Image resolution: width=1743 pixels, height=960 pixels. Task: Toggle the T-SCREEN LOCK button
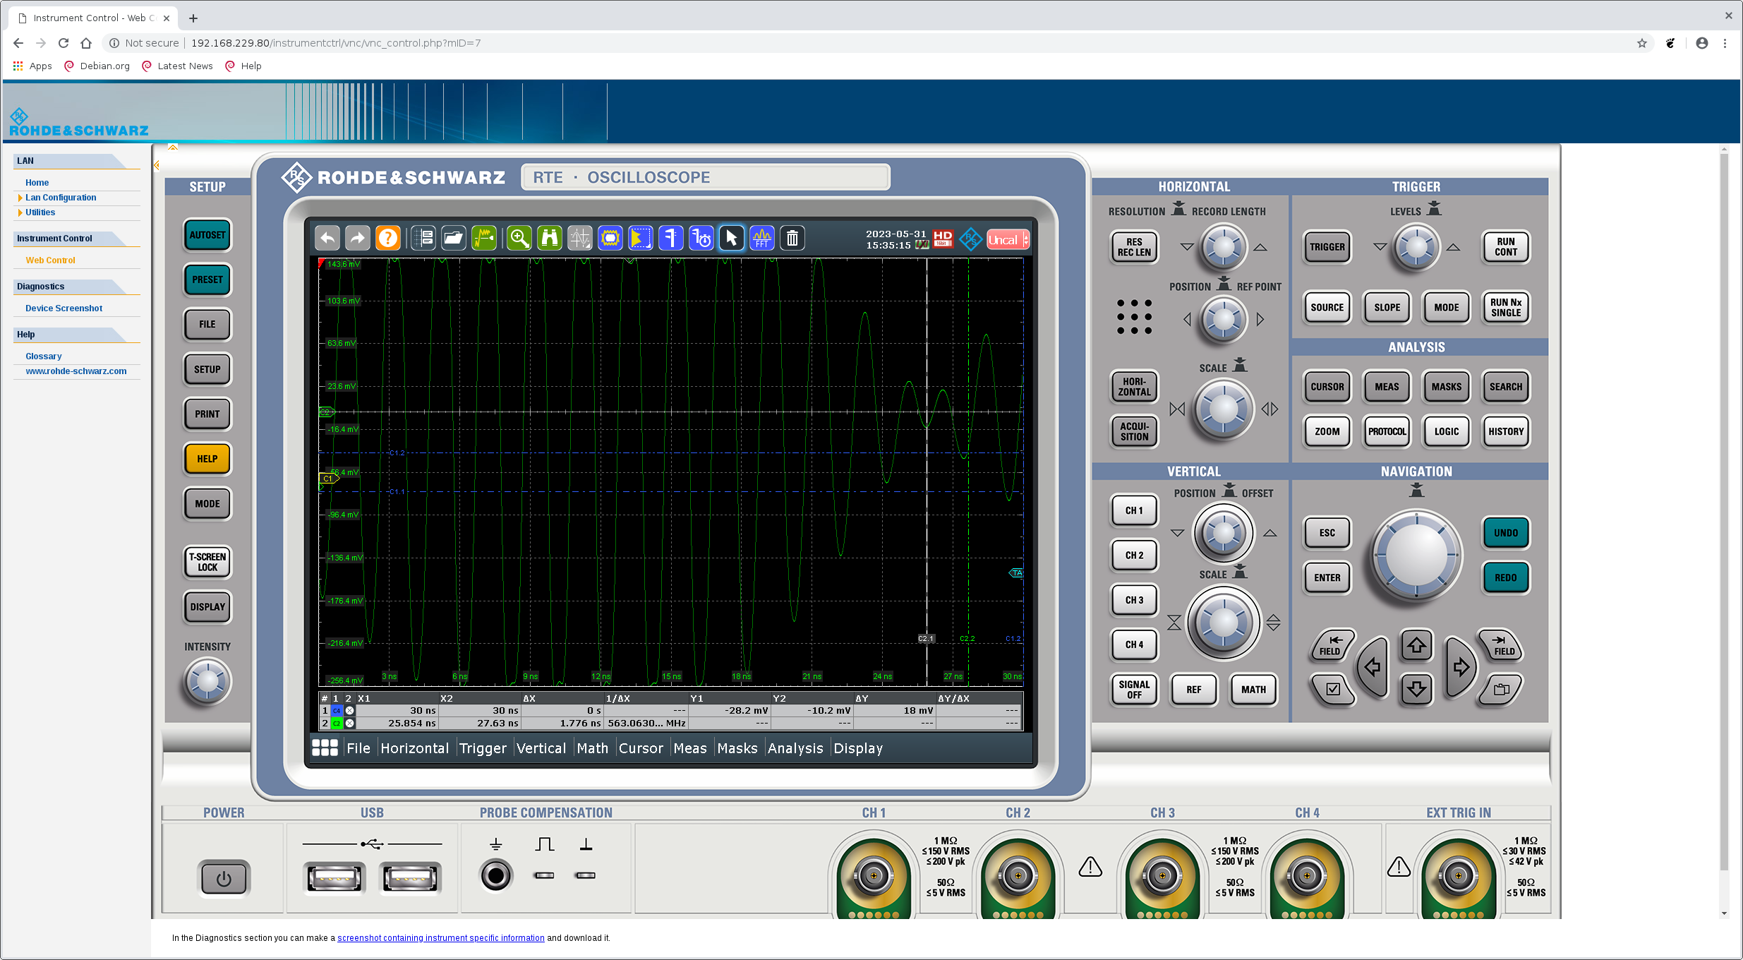(207, 562)
